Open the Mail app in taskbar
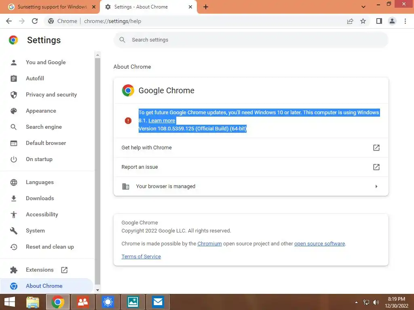 click(x=158, y=302)
